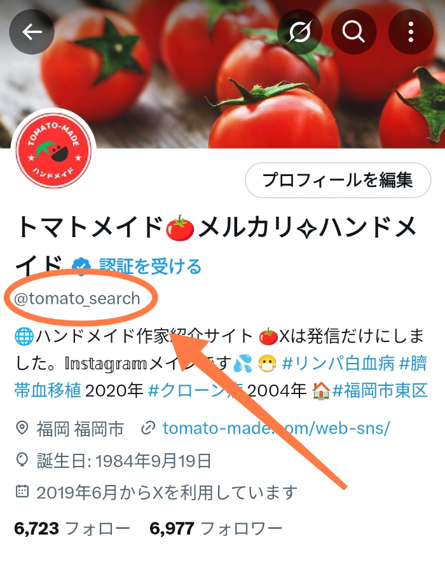Tap the back arrow icon

(x=32, y=32)
